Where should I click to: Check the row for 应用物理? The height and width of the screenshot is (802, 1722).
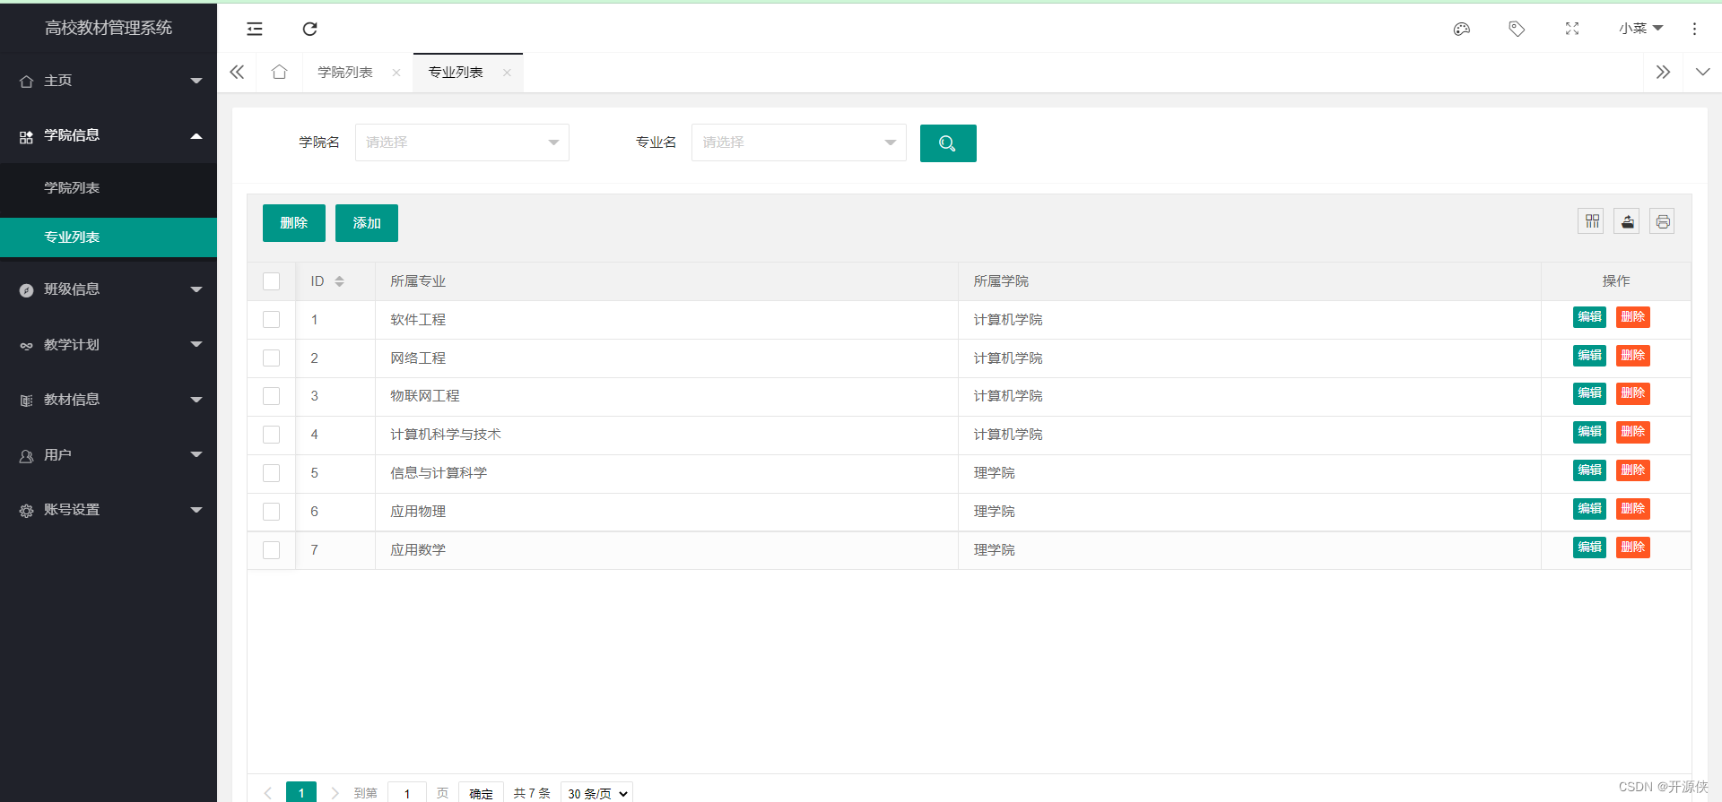tap(272, 512)
